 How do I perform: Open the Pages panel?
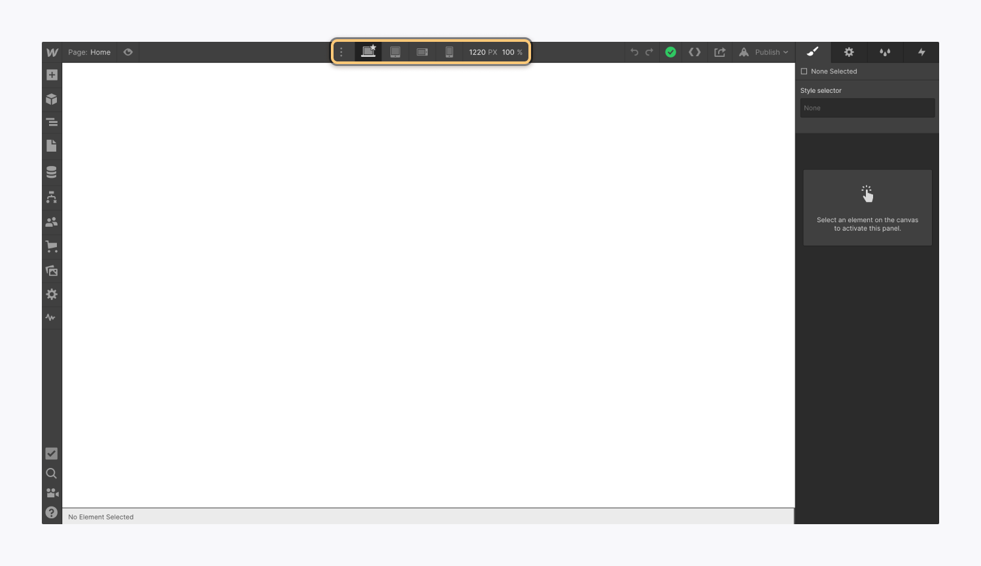[52, 146]
